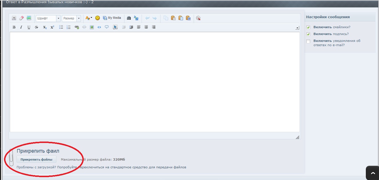This screenshot has width=379, height=180.
Task: Open My Media from the toolbar
Action: pyautogui.click(x=112, y=18)
